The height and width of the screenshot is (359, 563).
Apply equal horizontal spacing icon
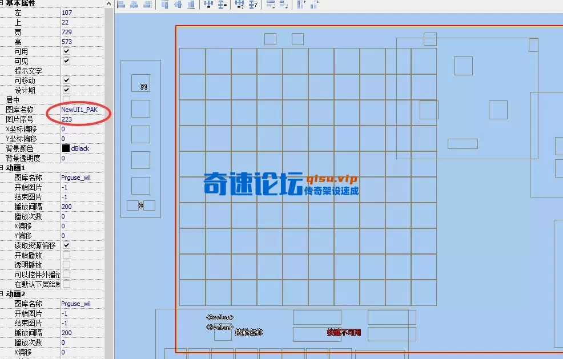point(208,5)
